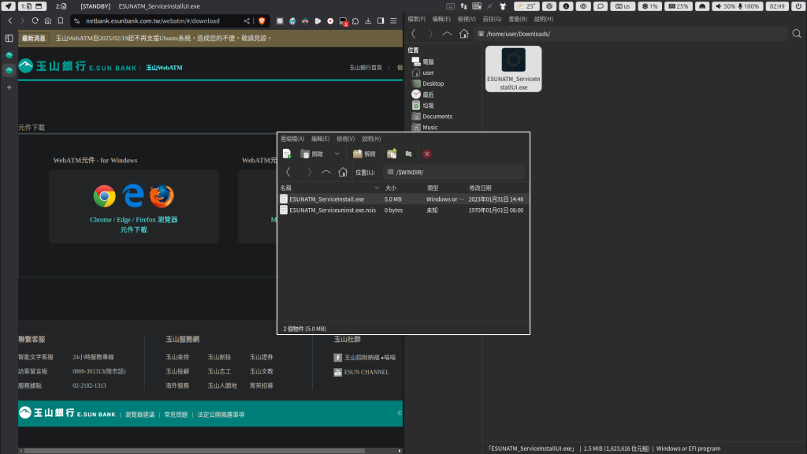Open the browser downloads icon
The height and width of the screenshot is (454, 807).
coord(368,21)
